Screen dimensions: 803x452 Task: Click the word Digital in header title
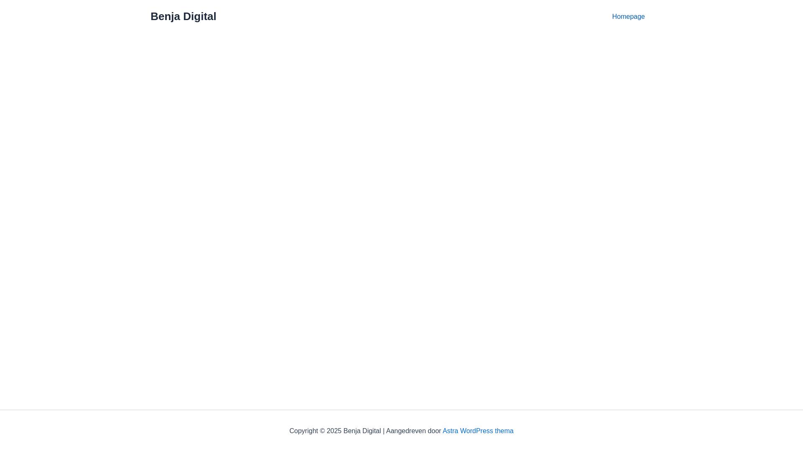(199, 16)
